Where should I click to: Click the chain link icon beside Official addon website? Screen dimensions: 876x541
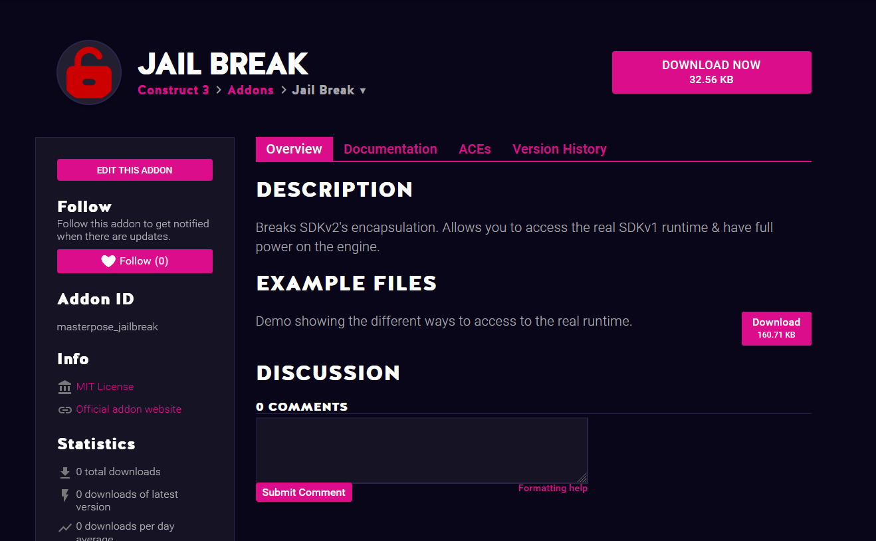(64, 410)
